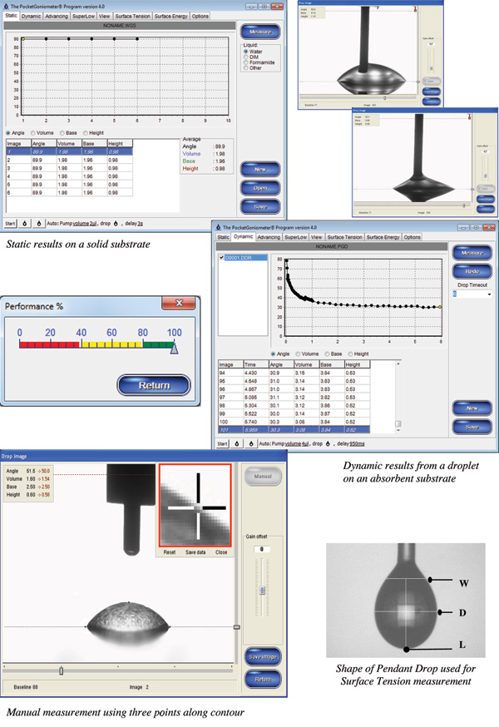Choose Volume plot radio in Static window

33,133
